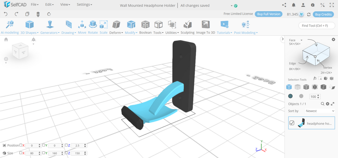Screen dimensions: 338x158
Task: Select whole-object selection mode cube
Action: coord(289,87)
